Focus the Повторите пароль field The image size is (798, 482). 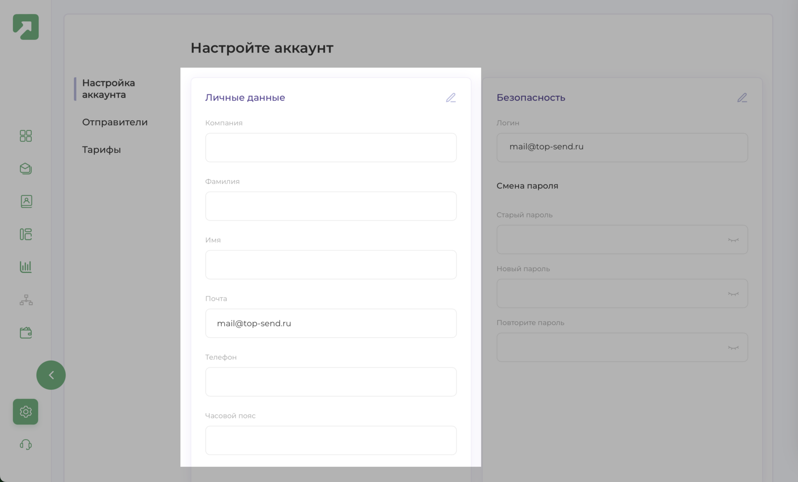pyautogui.click(x=622, y=347)
